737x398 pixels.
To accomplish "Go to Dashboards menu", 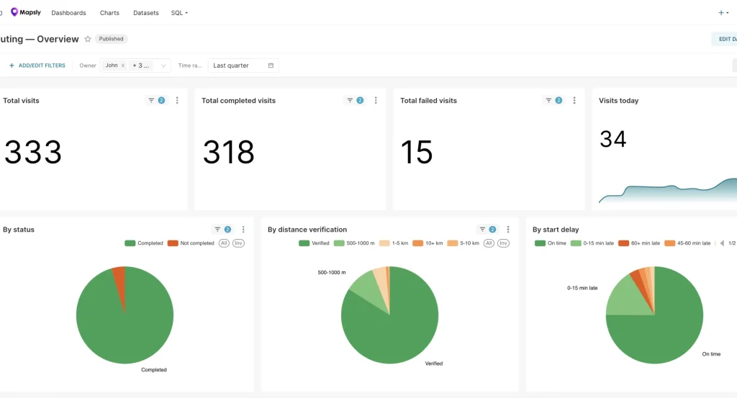I will 68,13.
